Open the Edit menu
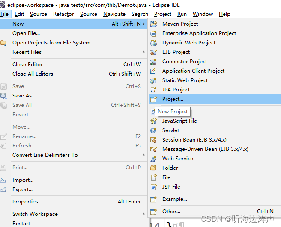This screenshot has height=227, width=281. pyautogui.click(x=19, y=14)
